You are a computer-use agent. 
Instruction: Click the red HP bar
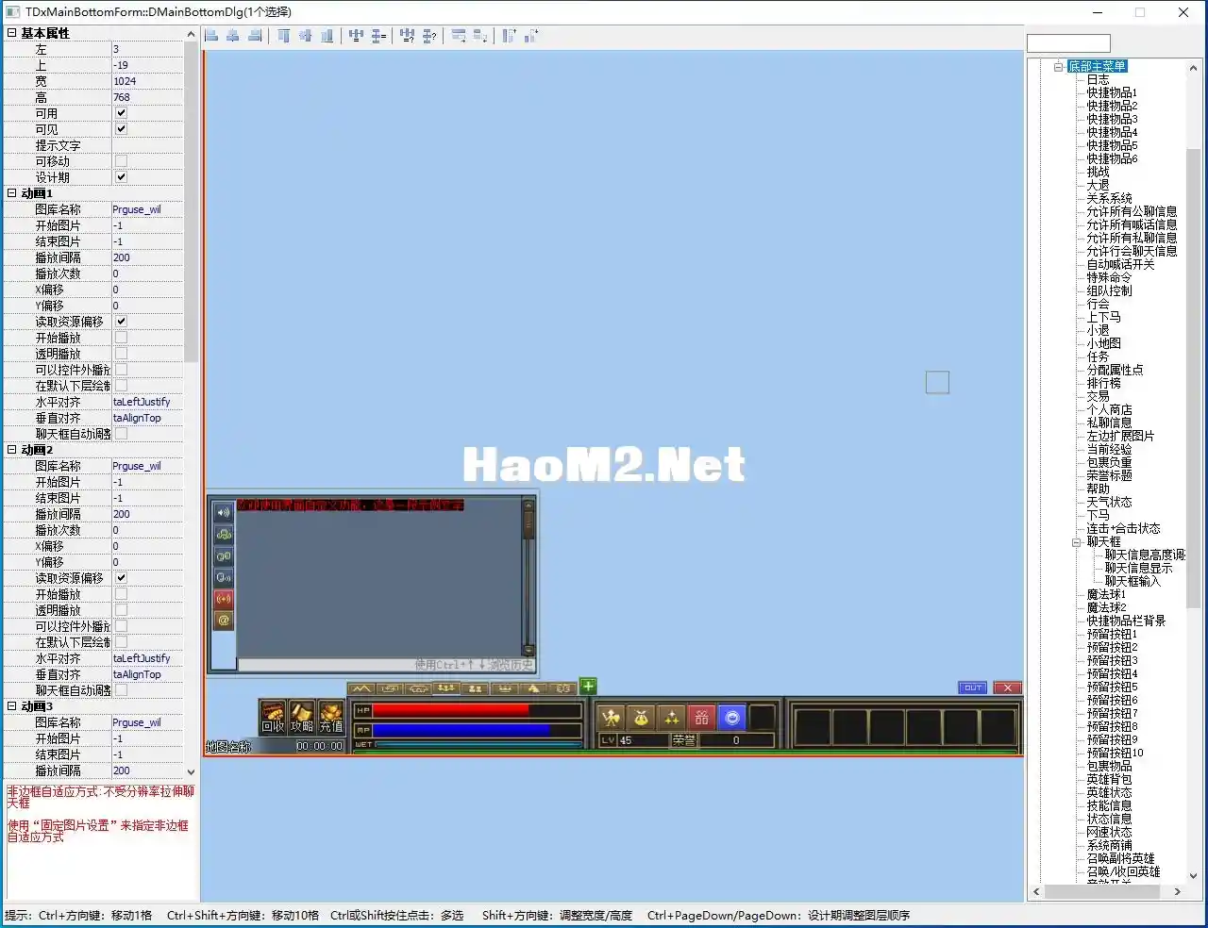tap(451, 710)
